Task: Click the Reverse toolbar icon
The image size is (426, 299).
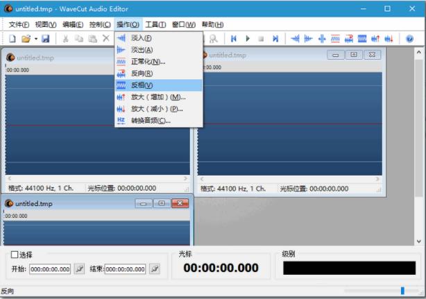Action: [348, 39]
